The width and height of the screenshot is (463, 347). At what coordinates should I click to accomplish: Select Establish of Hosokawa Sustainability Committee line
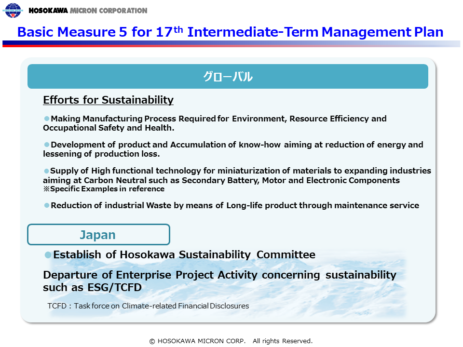[180, 254]
